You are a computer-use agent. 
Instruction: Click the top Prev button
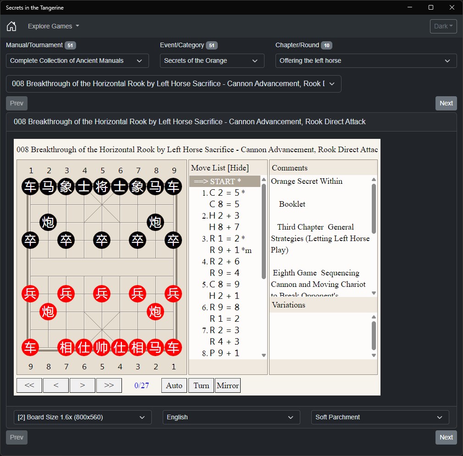[17, 103]
